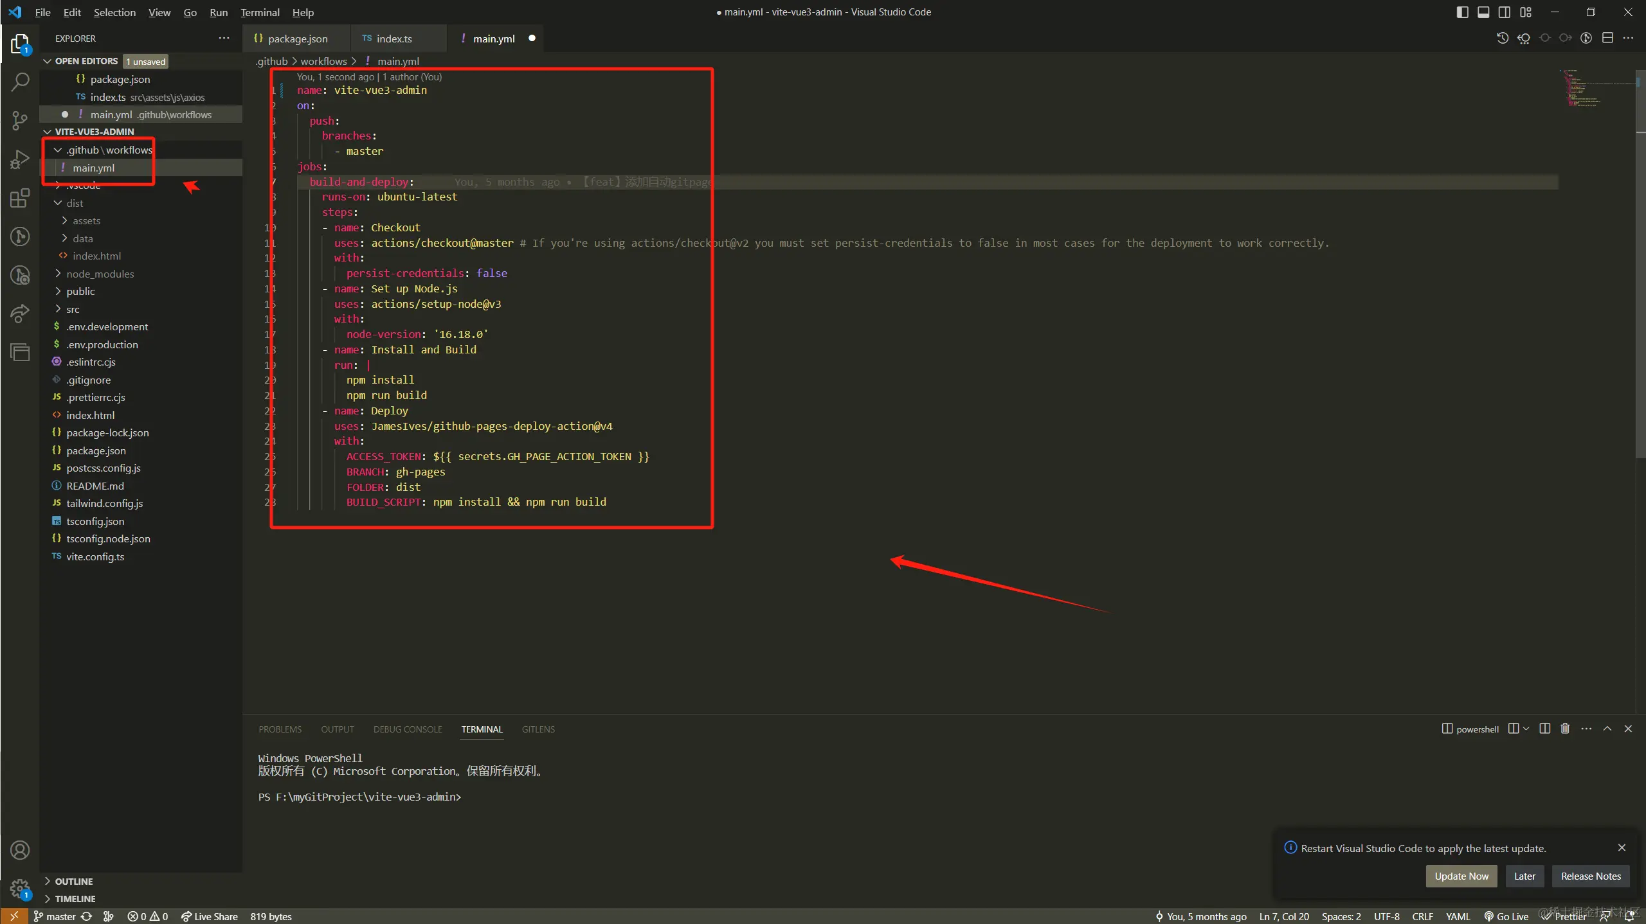The height and width of the screenshot is (924, 1646).
Task: Kill terminal with the trash icon
Action: coord(1565,729)
